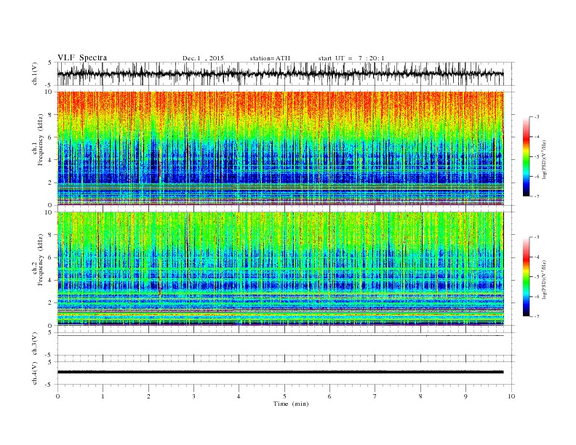Click the "ch.4(V)" axis label
The width and height of the screenshot is (576, 445).
tap(34, 373)
